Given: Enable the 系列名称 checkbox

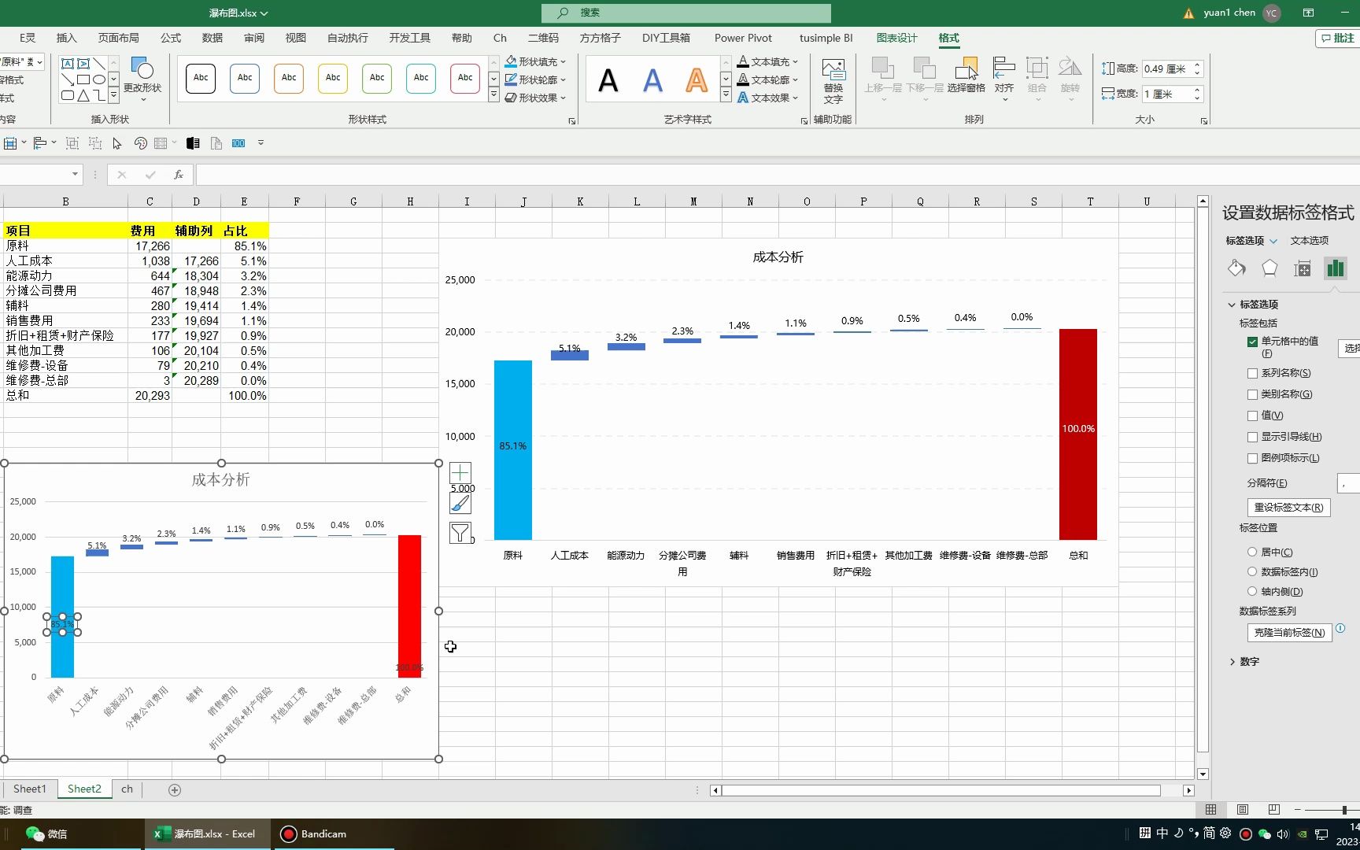Looking at the screenshot, I should coord(1253,373).
